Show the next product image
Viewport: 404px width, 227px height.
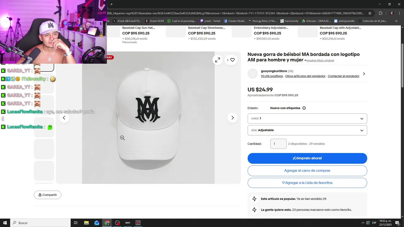click(232, 118)
